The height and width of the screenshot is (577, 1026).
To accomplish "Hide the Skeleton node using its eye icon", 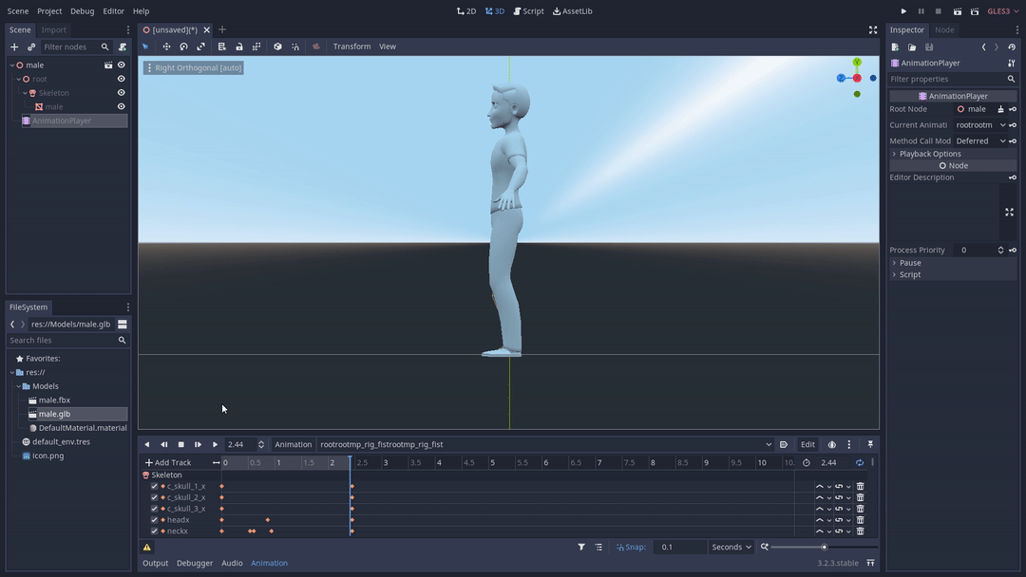I will click(119, 92).
